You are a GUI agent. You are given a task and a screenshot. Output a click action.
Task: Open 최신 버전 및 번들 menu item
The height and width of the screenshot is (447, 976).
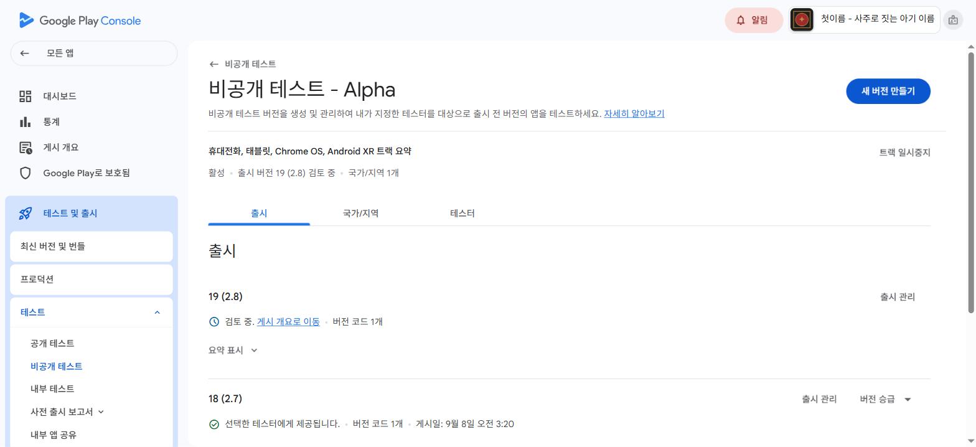(91, 247)
